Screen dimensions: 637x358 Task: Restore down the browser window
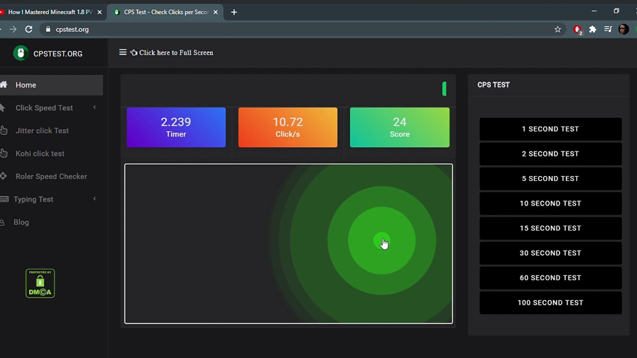coord(616,11)
